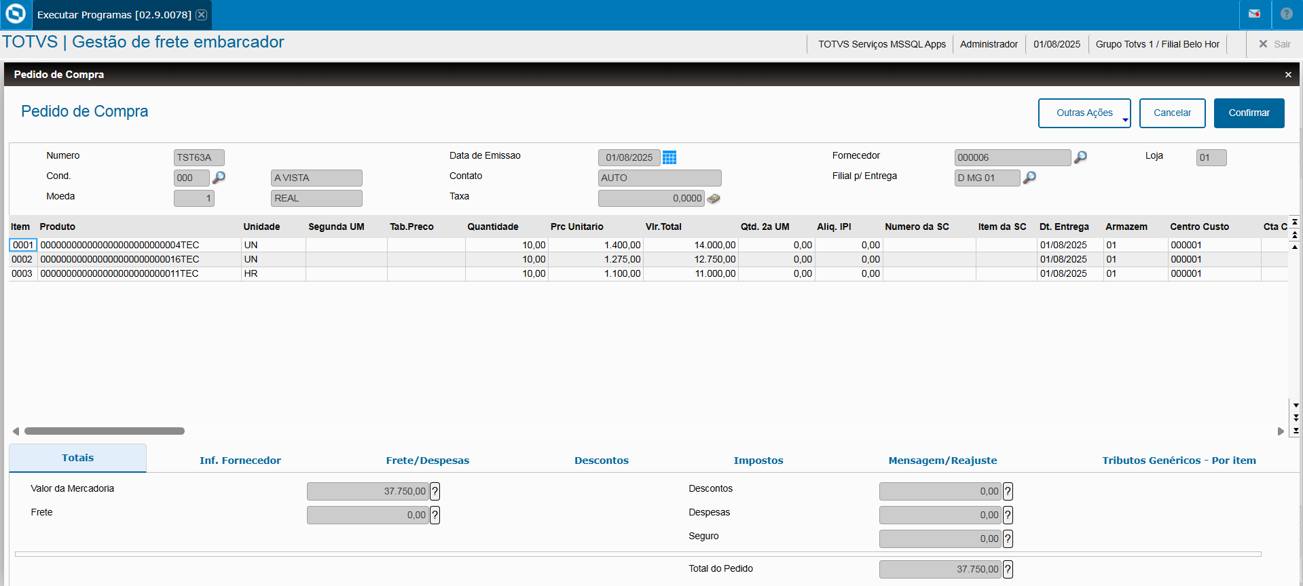Click the Taxa field 0,0000

tap(651, 198)
